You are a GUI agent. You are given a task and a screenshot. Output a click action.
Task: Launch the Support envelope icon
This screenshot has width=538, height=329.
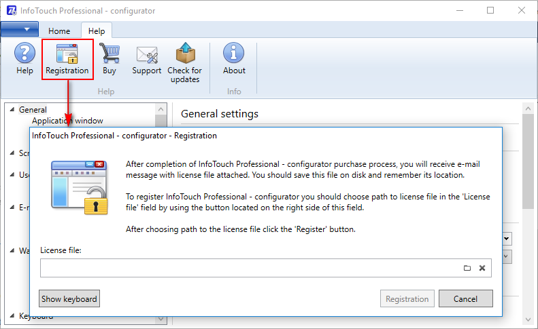click(146, 58)
